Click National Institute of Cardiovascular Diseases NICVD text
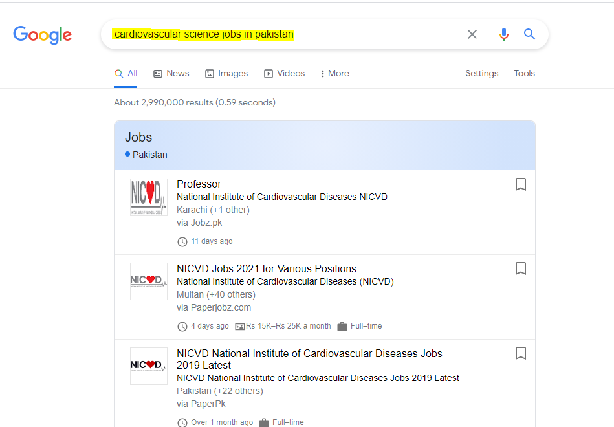 click(282, 197)
